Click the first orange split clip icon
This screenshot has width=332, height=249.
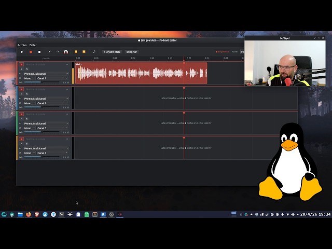point(76,52)
